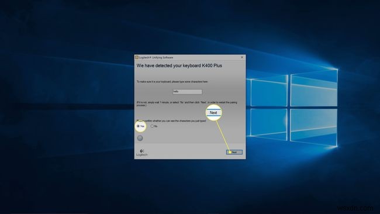Close the Logitech Unifying Software window
The width and height of the screenshot is (380, 214).
pyautogui.click(x=242, y=57)
